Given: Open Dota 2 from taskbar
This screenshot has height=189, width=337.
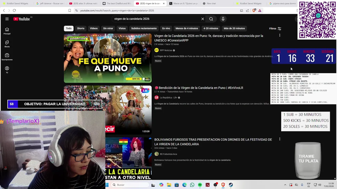Looking at the screenshot, I should 208,185.
